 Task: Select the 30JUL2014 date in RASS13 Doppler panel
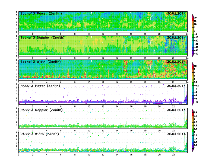pos(176,110)
